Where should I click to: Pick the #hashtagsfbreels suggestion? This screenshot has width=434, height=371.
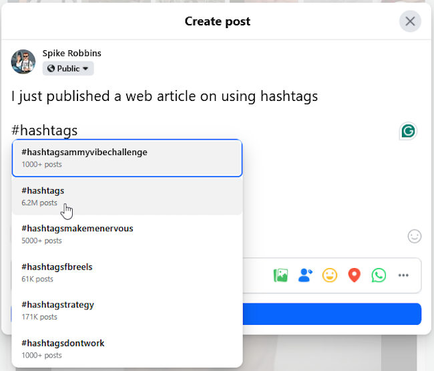127,272
